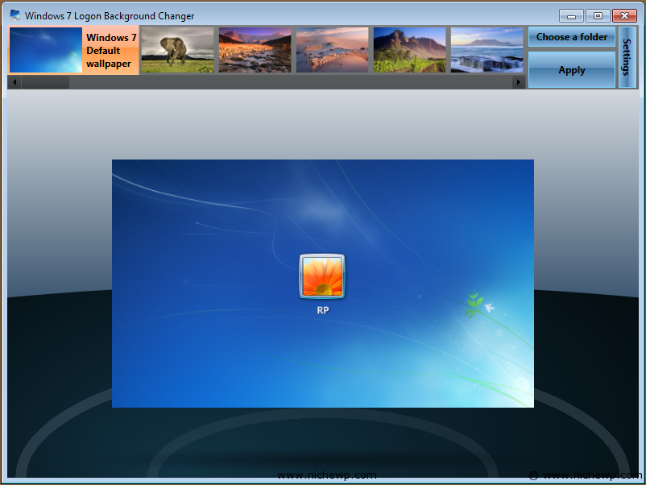Viewport: 646px width, 485px height.
Task: Click the horizontal scrollbar thumb of thumbnail strip
Action: (45, 82)
